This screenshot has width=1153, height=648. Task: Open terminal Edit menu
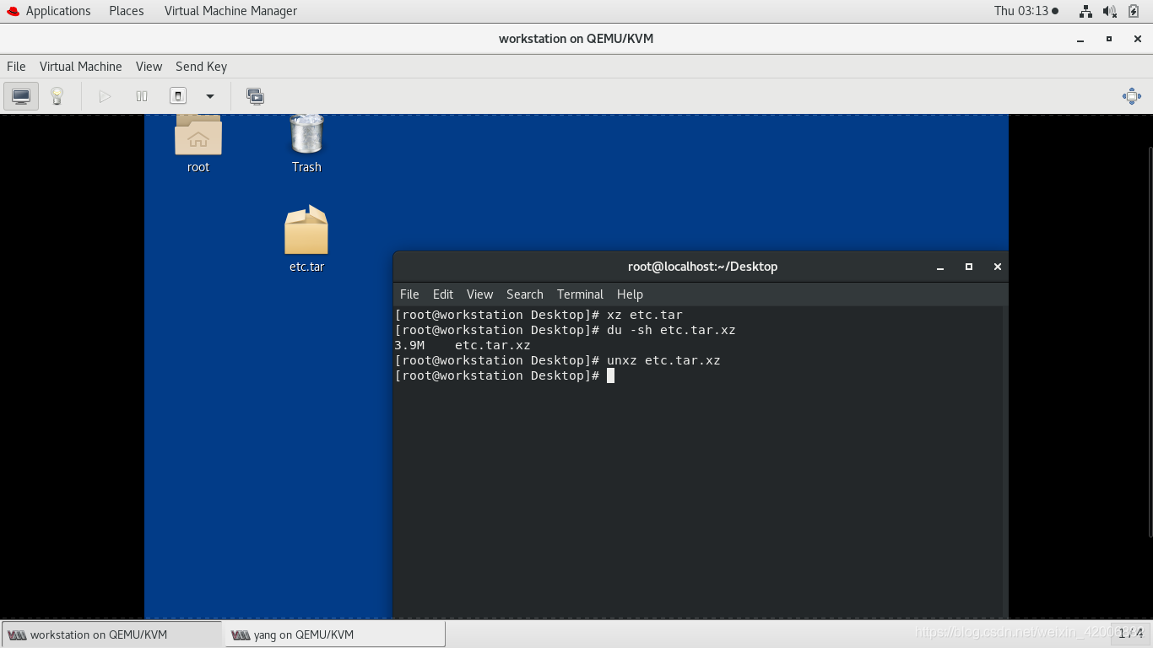click(x=443, y=294)
